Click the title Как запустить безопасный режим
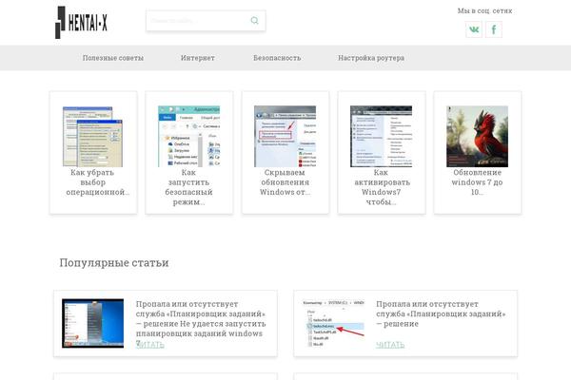571x380 pixels. (x=189, y=187)
